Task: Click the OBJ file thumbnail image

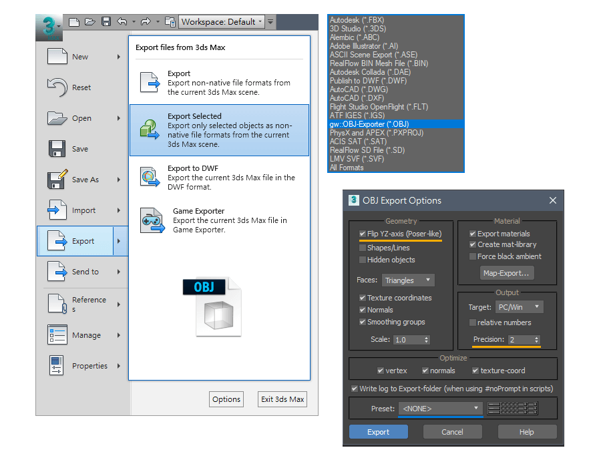Action: [212, 307]
